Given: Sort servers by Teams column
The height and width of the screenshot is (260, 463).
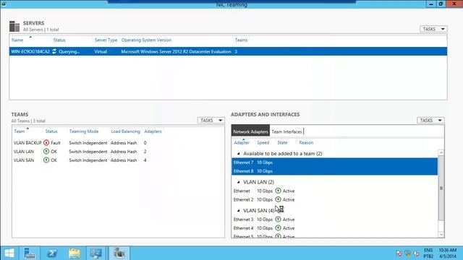Looking at the screenshot, I should click(241, 40).
